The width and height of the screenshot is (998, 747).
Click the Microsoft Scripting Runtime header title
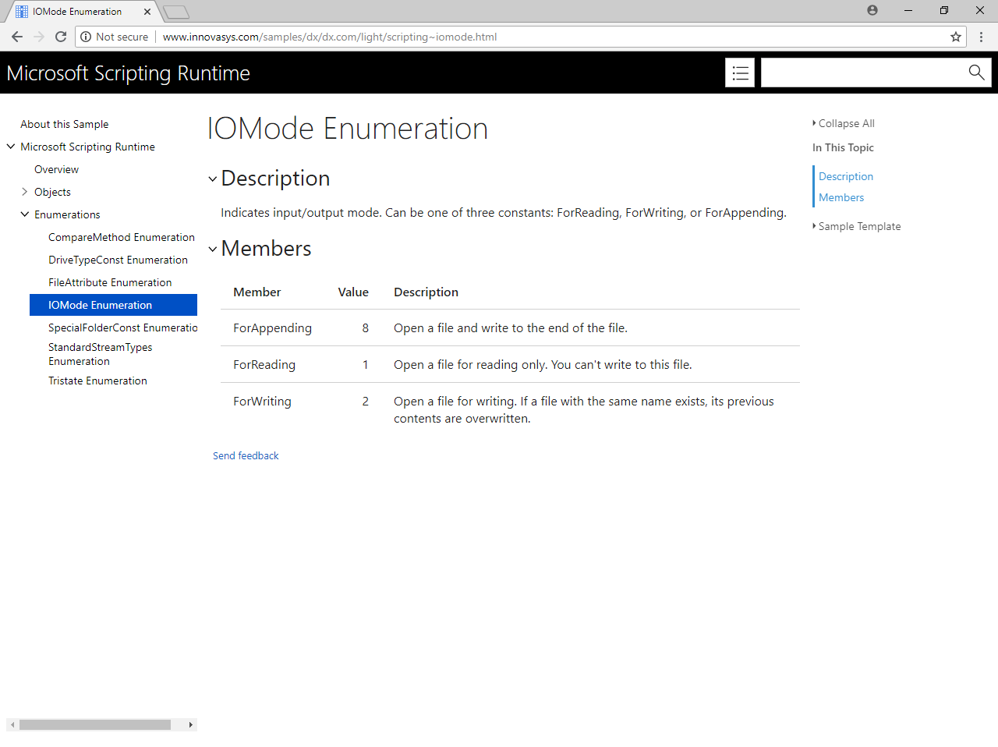pyautogui.click(x=128, y=73)
